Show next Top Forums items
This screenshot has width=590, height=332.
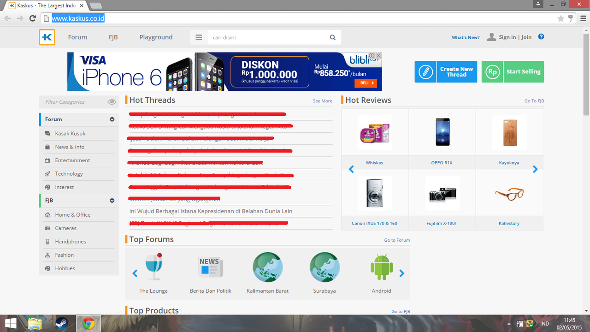pyautogui.click(x=401, y=273)
